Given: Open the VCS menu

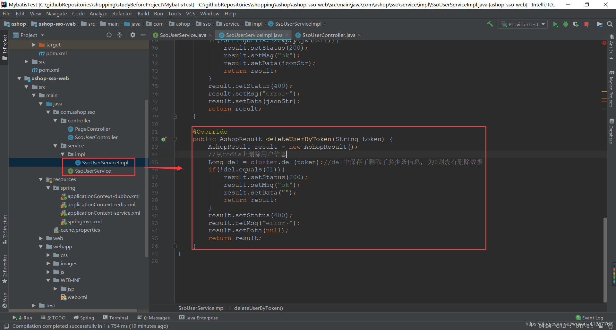Looking at the screenshot, I should 191,14.
